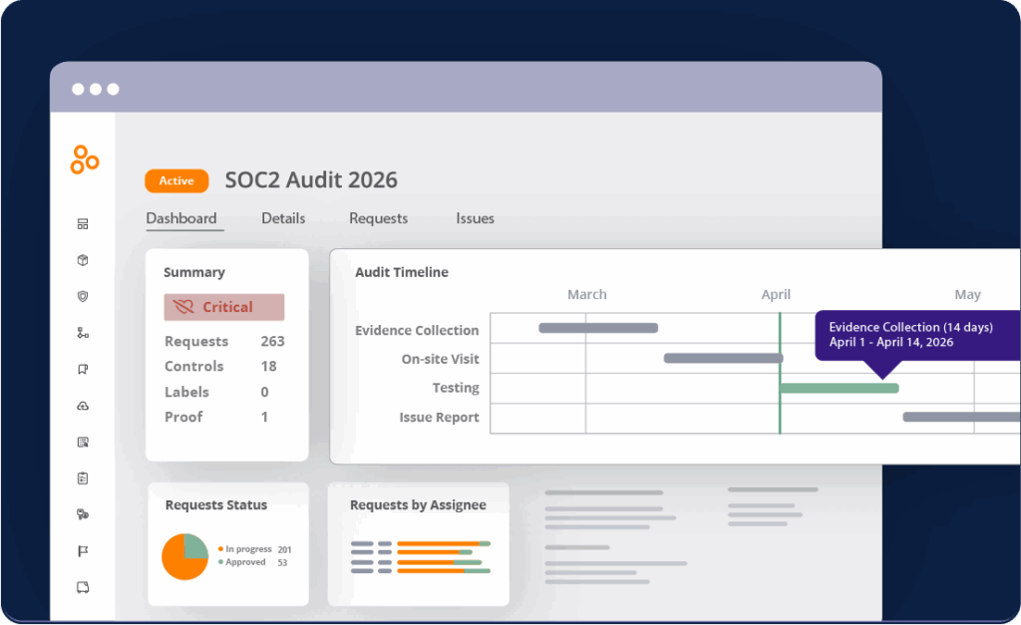Open the Issues tab

click(x=475, y=218)
